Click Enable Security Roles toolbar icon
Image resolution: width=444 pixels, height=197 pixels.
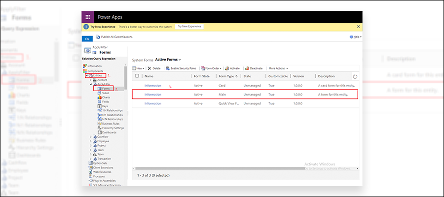coord(167,68)
